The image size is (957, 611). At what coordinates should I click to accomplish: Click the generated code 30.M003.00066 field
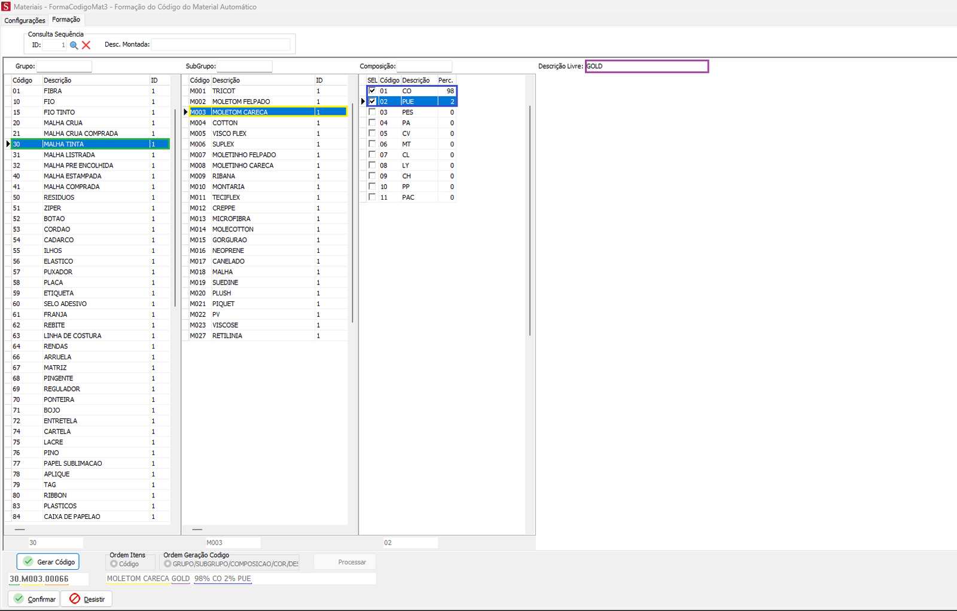pos(48,579)
